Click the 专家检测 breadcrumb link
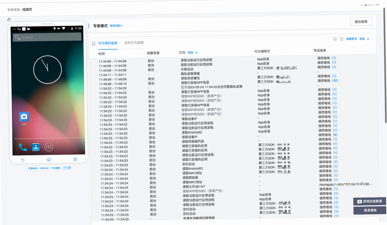The width and height of the screenshot is (387, 225). [x=14, y=10]
